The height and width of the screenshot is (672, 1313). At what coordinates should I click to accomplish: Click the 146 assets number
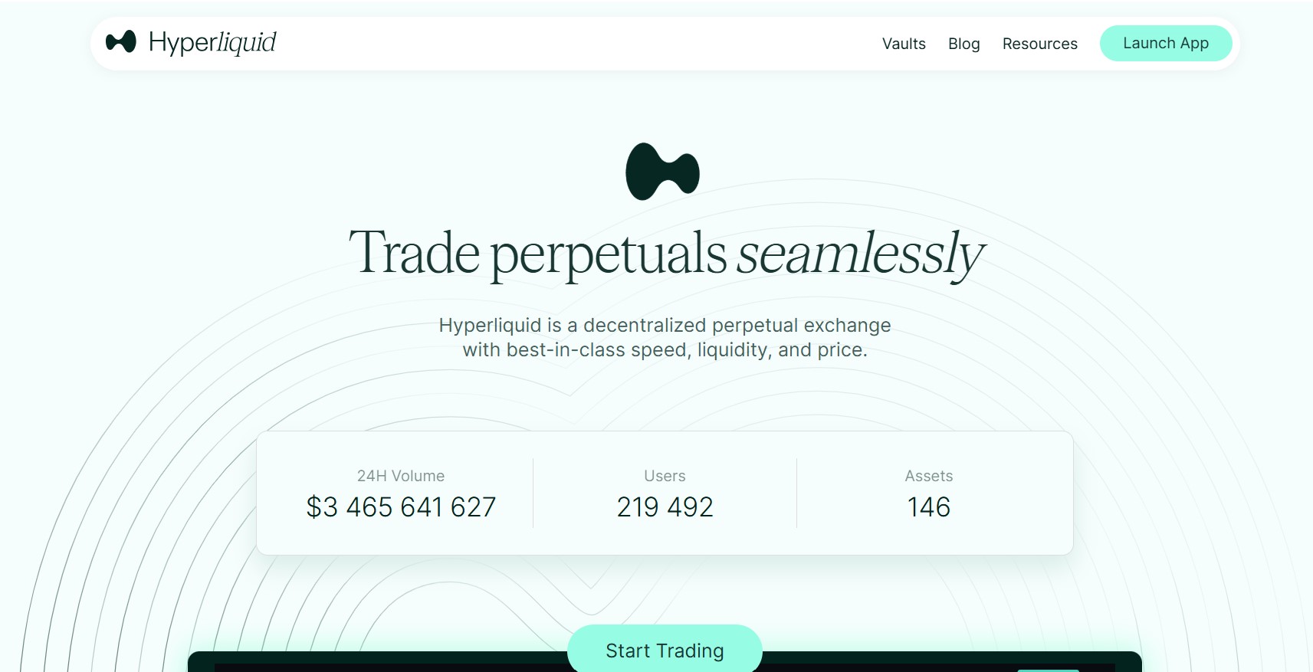pyautogui.click(x=928, y=507)
